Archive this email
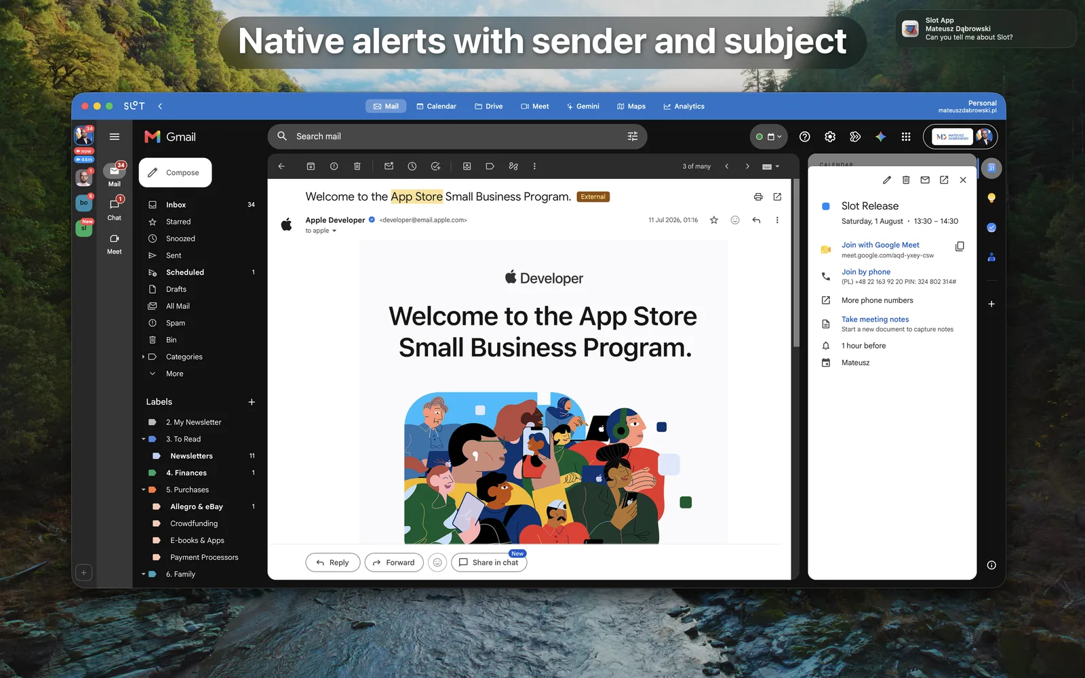This screenshot has height=678, width=1085. pos(311,166)
